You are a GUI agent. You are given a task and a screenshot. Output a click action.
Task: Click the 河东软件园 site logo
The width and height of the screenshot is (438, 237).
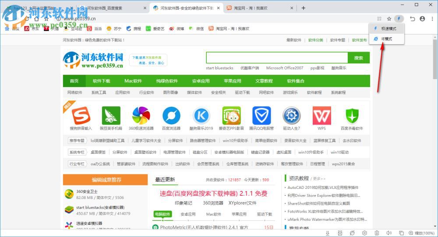pos(93,59)
